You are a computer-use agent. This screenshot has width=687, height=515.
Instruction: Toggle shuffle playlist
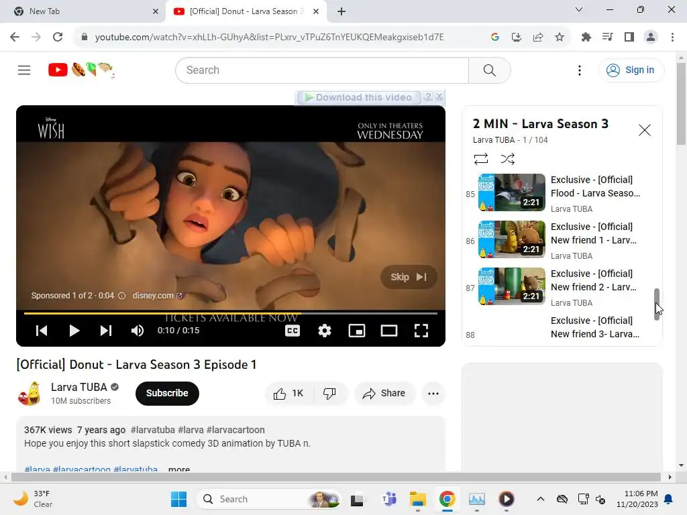click(507, 158)
